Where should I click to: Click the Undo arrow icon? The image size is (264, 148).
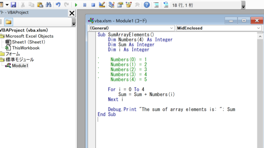coord(58,5)
